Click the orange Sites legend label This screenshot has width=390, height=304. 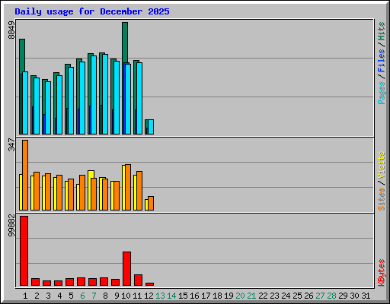click(x=382, y=199)
